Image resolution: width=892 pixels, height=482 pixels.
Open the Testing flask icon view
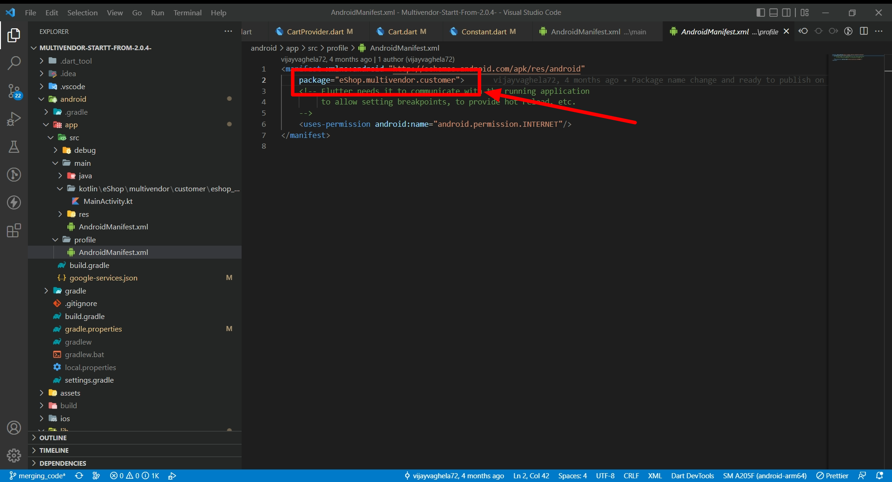(14, 147)
